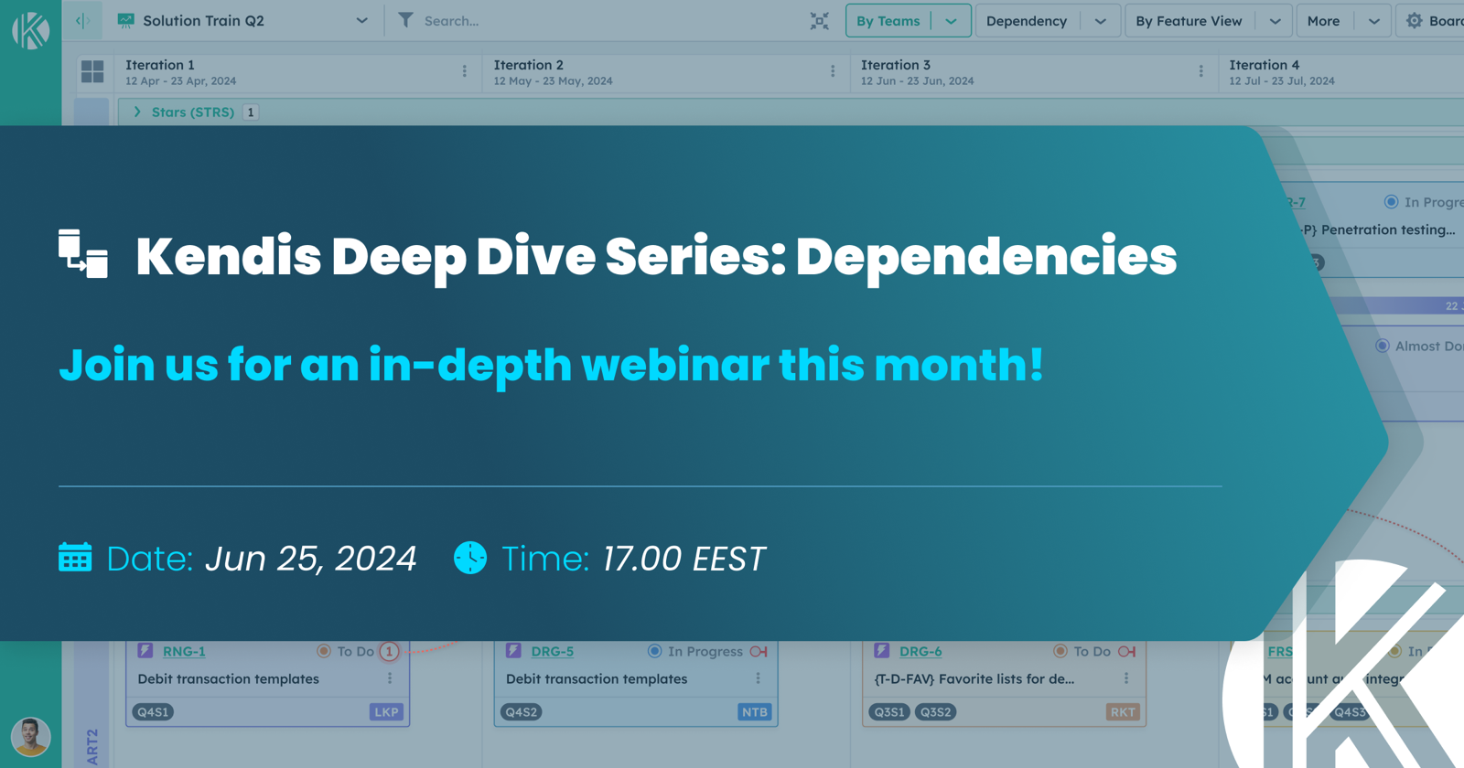Expand the By Feature View dropdown

point(1275,21)
